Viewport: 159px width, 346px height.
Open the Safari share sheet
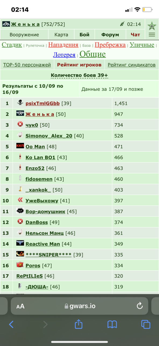click(78, 324)
